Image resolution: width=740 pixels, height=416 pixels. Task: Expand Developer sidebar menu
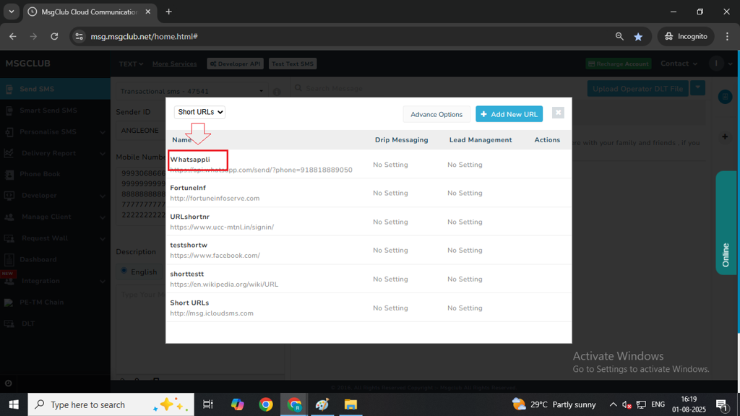coord(55,195)
